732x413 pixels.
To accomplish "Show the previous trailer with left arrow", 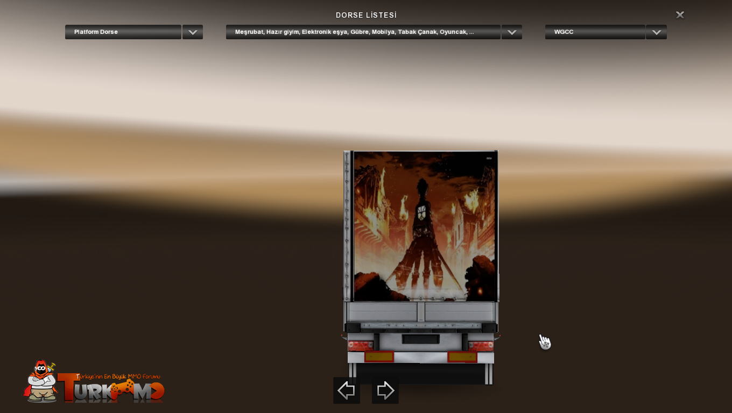I will [347, 390].
